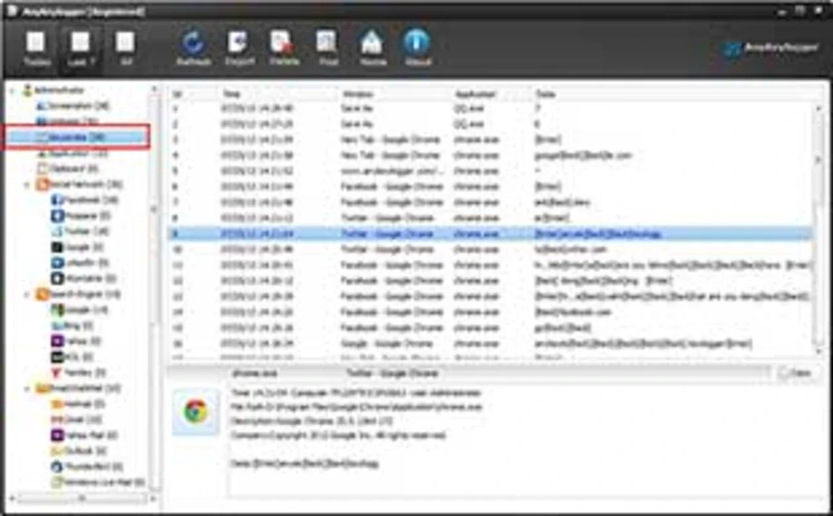Select the Keystroke log category
Screen dimensions: 833x516
[x=76, y=137]
